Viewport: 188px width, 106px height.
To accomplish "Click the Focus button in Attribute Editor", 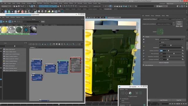I will [x=179, y=22].
